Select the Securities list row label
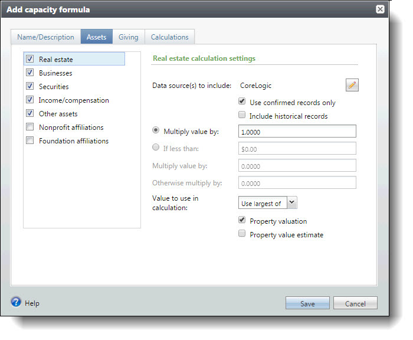The image size is (413, 340). [x=54, y=86]
